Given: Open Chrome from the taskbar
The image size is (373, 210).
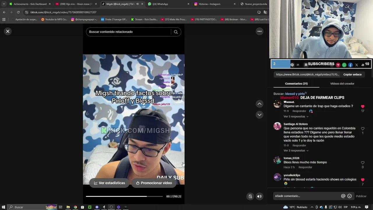Looking at the screenshot, I should pyautogui.click(x=75, y=207).
